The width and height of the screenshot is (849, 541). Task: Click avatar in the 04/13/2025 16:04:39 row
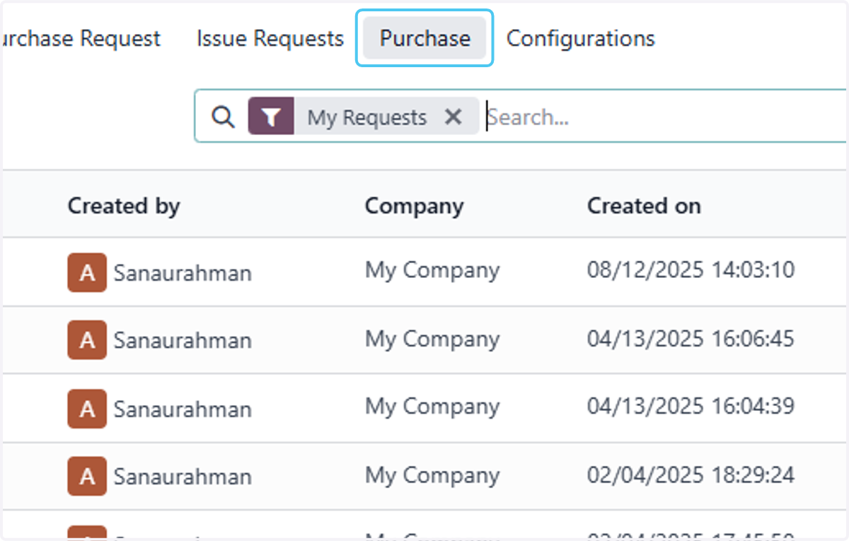pyautogui.click(x=87, y=408)
